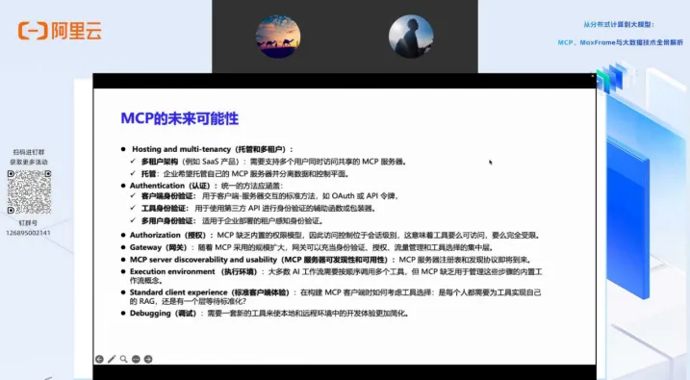Click the Execution environment bullet
690x380 pixels.
tap(331, 276)
